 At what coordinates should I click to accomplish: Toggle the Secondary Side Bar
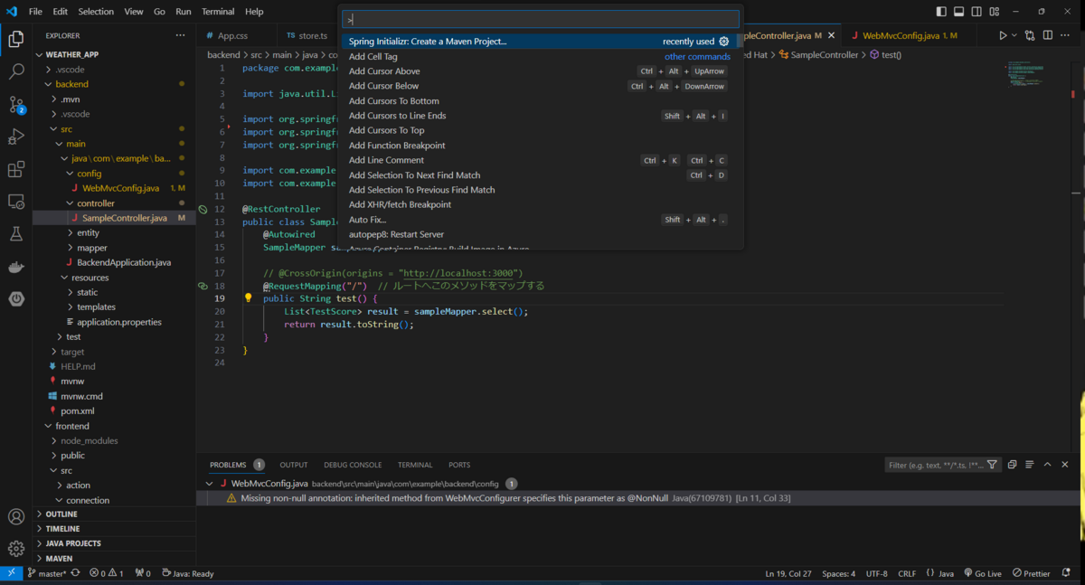tap(976, 10)
